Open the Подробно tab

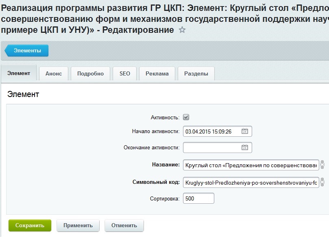click(90, 73)
